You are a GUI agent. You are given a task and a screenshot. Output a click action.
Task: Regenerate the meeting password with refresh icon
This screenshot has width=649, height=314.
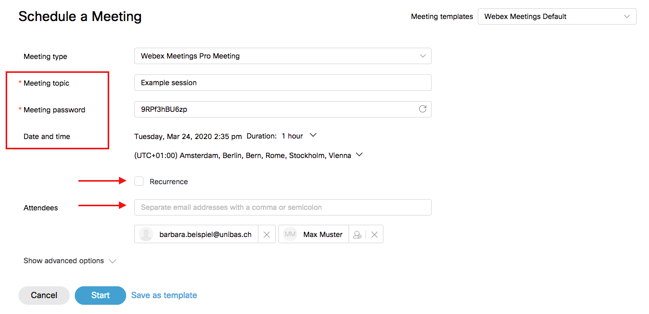(x=422, y=109)
